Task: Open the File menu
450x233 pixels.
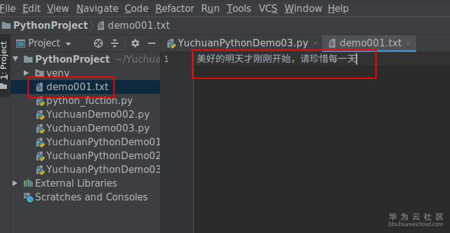Action: (x=8, y=9)
